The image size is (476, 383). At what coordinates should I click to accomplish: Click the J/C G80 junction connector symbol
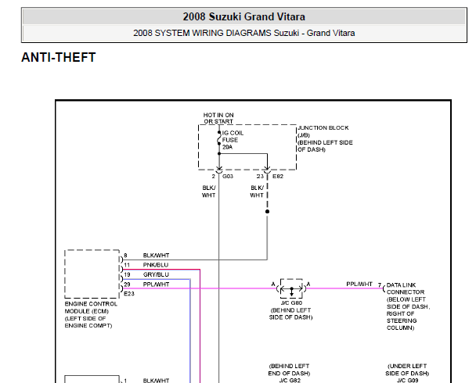coord(291,288)
